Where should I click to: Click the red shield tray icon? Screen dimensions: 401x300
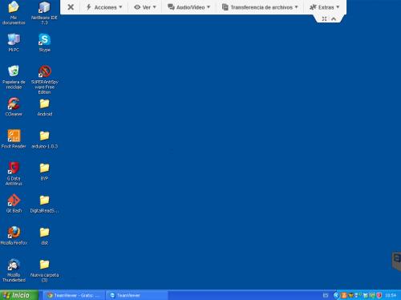coord(379,295)
